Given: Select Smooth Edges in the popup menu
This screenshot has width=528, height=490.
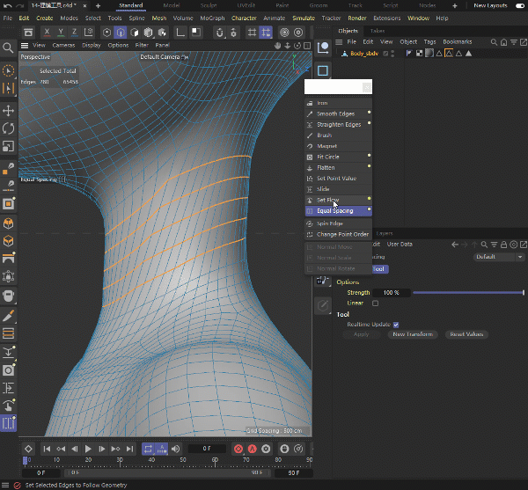Looking at the screenshot, I should click(x=335, y=113).
